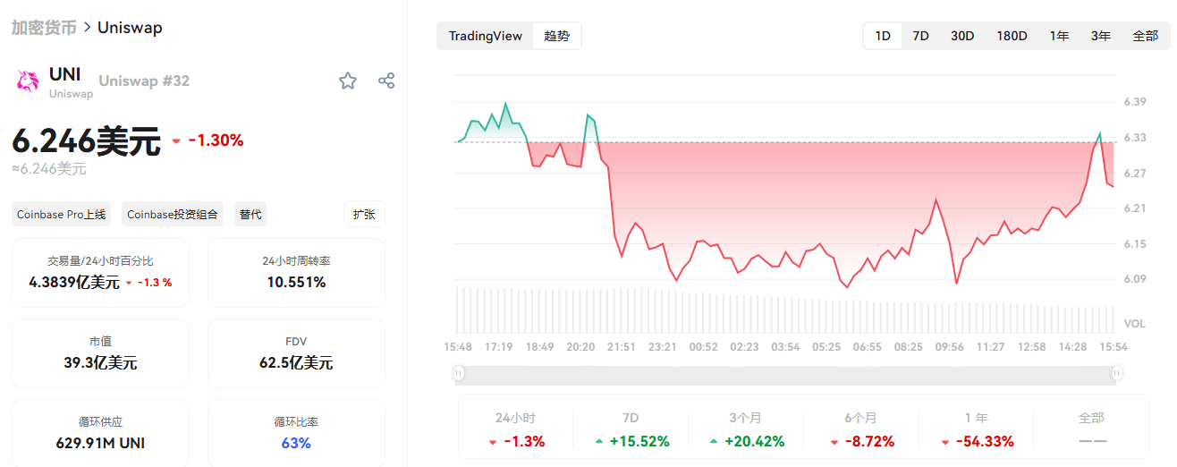This screenshot has width=1177, height=467.
Task: Click the pink Uniswap unicorn logo
Action: (x=28, y=81)
